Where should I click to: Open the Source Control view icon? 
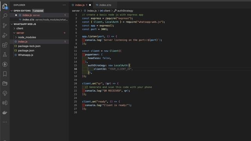(5, 25)
